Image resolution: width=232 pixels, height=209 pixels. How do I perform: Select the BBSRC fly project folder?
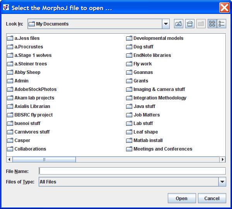pos(33,115)
